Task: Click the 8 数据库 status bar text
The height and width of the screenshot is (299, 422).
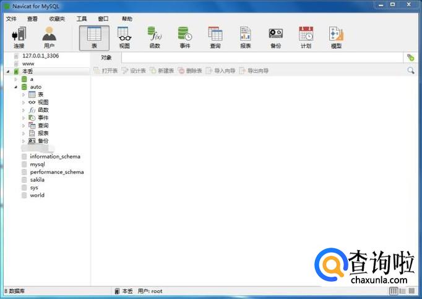Action: [x=14, y=291]
